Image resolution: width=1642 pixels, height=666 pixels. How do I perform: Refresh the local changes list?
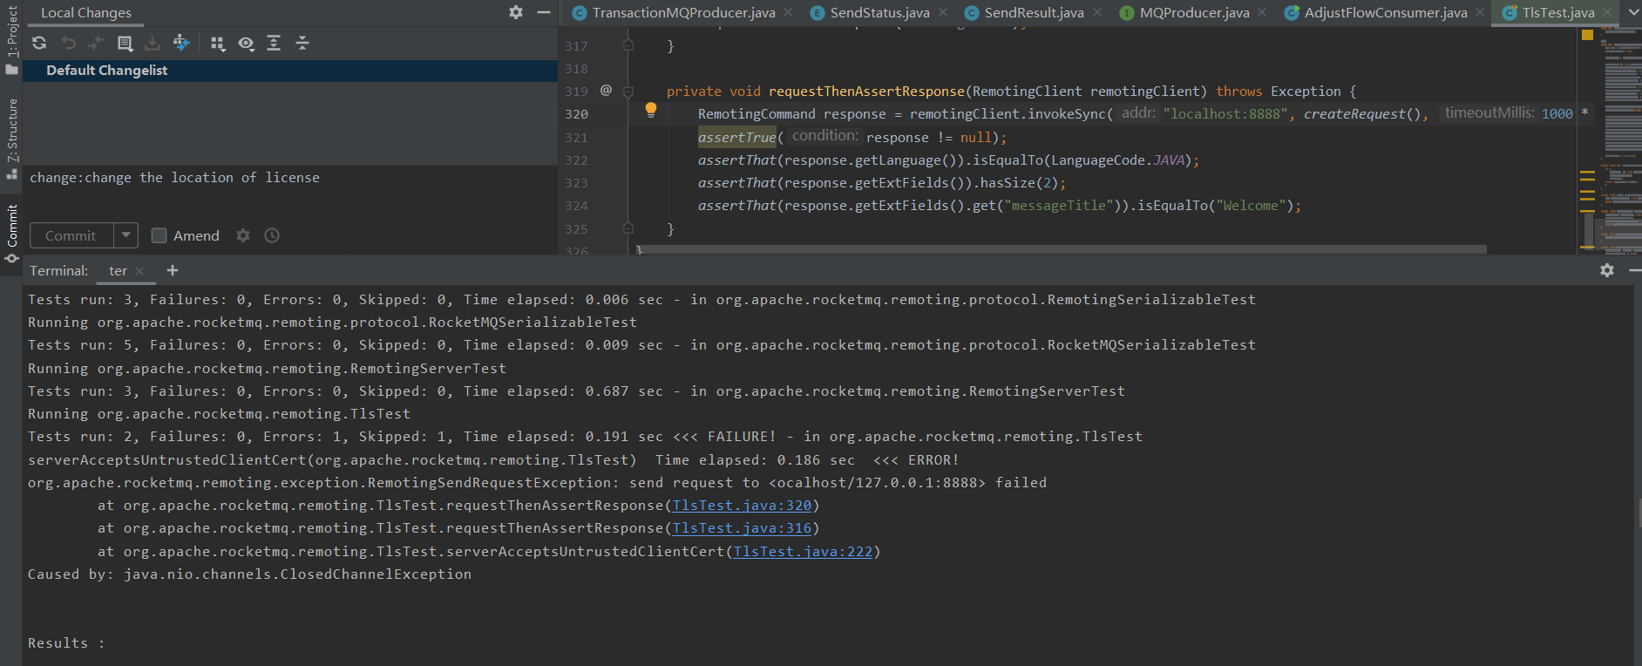pos(39,43)
